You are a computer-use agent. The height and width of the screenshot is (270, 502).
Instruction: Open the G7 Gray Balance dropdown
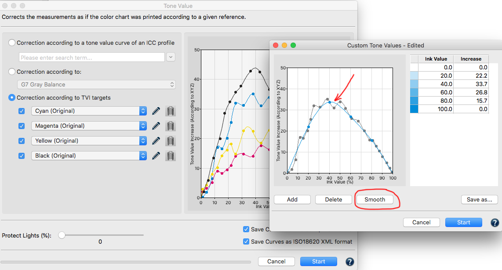click(96, 84)
